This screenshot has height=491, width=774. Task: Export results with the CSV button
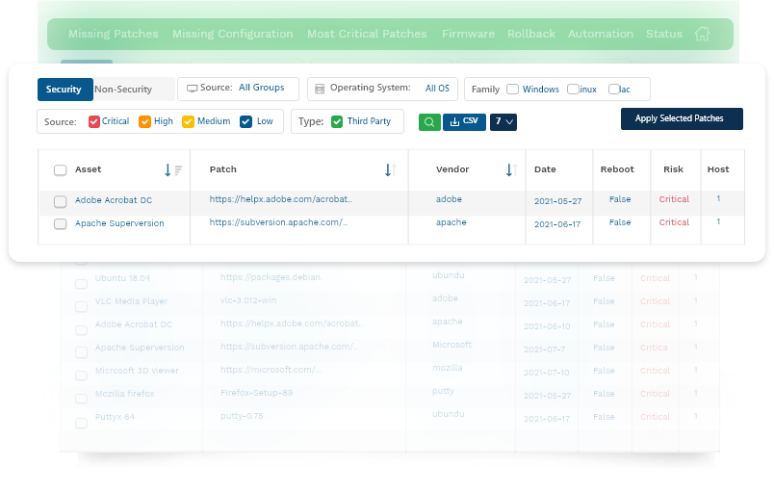(x=465, y=122)
